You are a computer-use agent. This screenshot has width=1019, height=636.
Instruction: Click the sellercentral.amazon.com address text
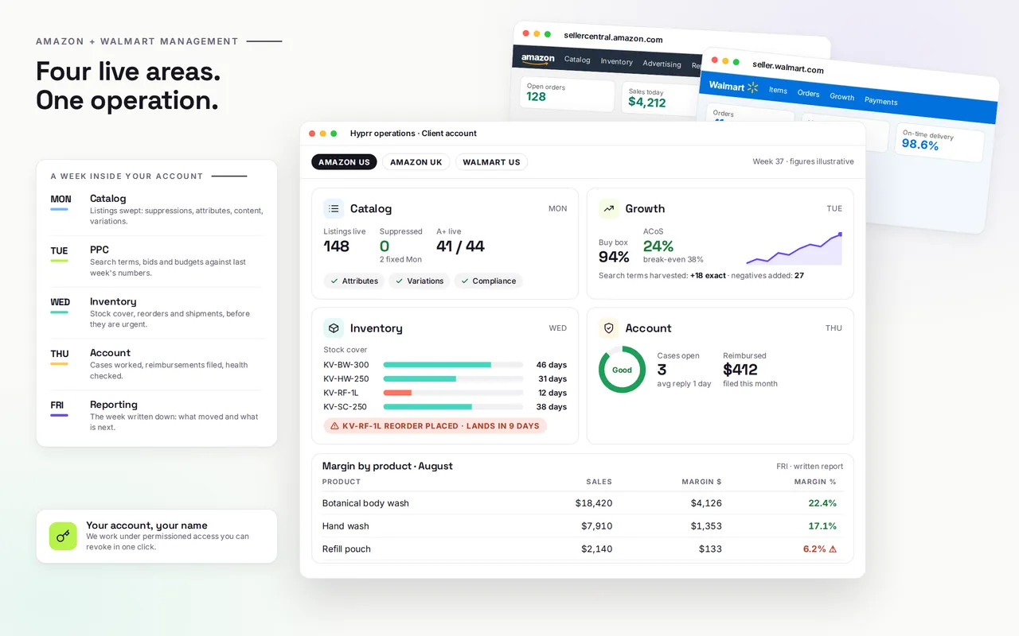613,37
